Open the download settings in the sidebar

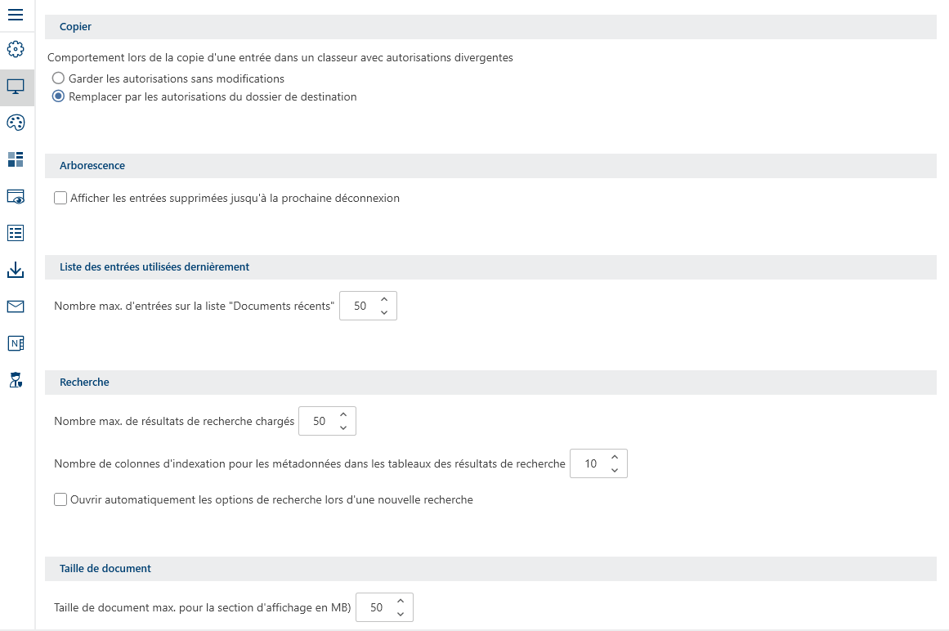[x=15, y=270]
